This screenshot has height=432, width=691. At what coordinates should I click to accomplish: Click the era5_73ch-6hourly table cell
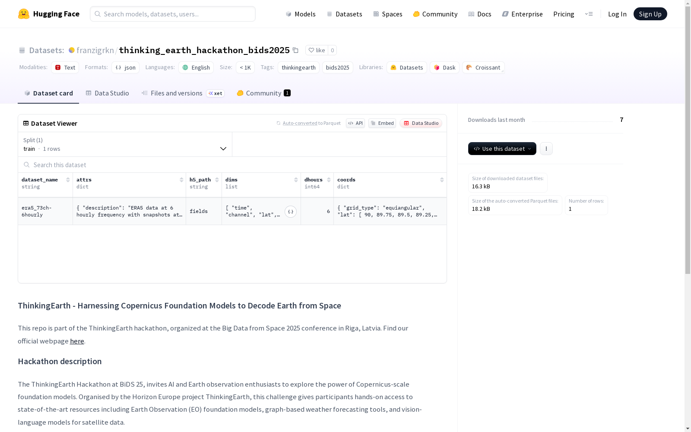click(x=45, y=211)
